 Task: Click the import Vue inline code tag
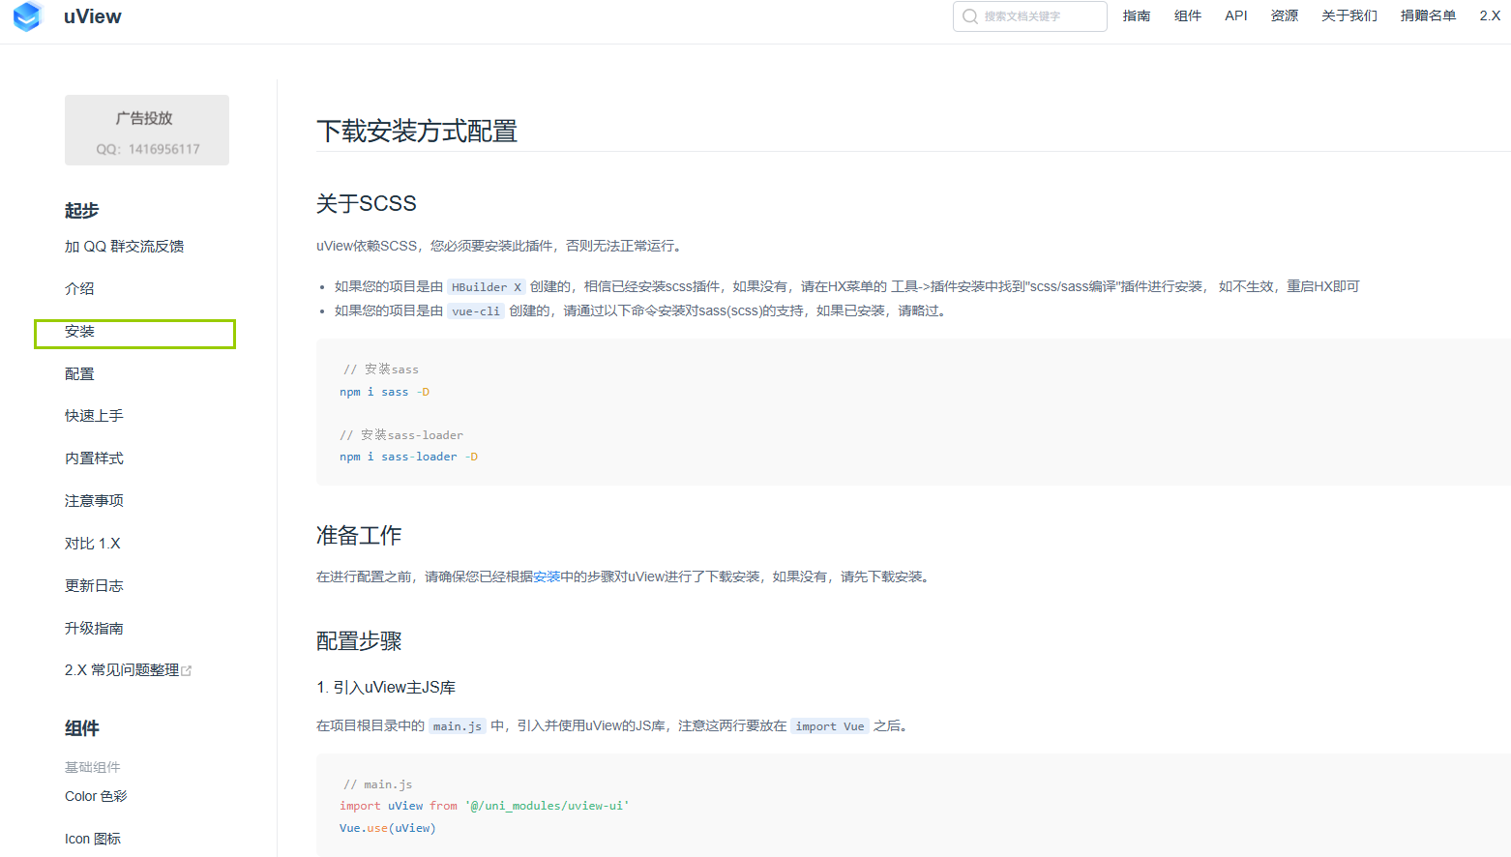(830, 726)
